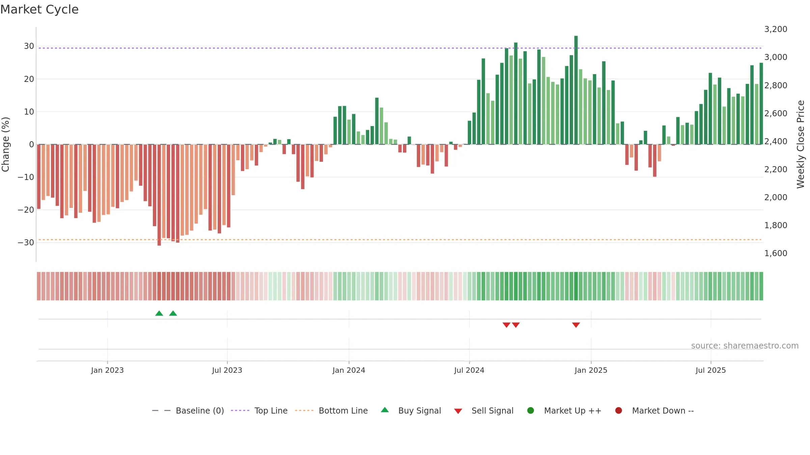Select the second buy signal marker in 2023
Viewport: 810px width, 455px height.
(173, 313)
